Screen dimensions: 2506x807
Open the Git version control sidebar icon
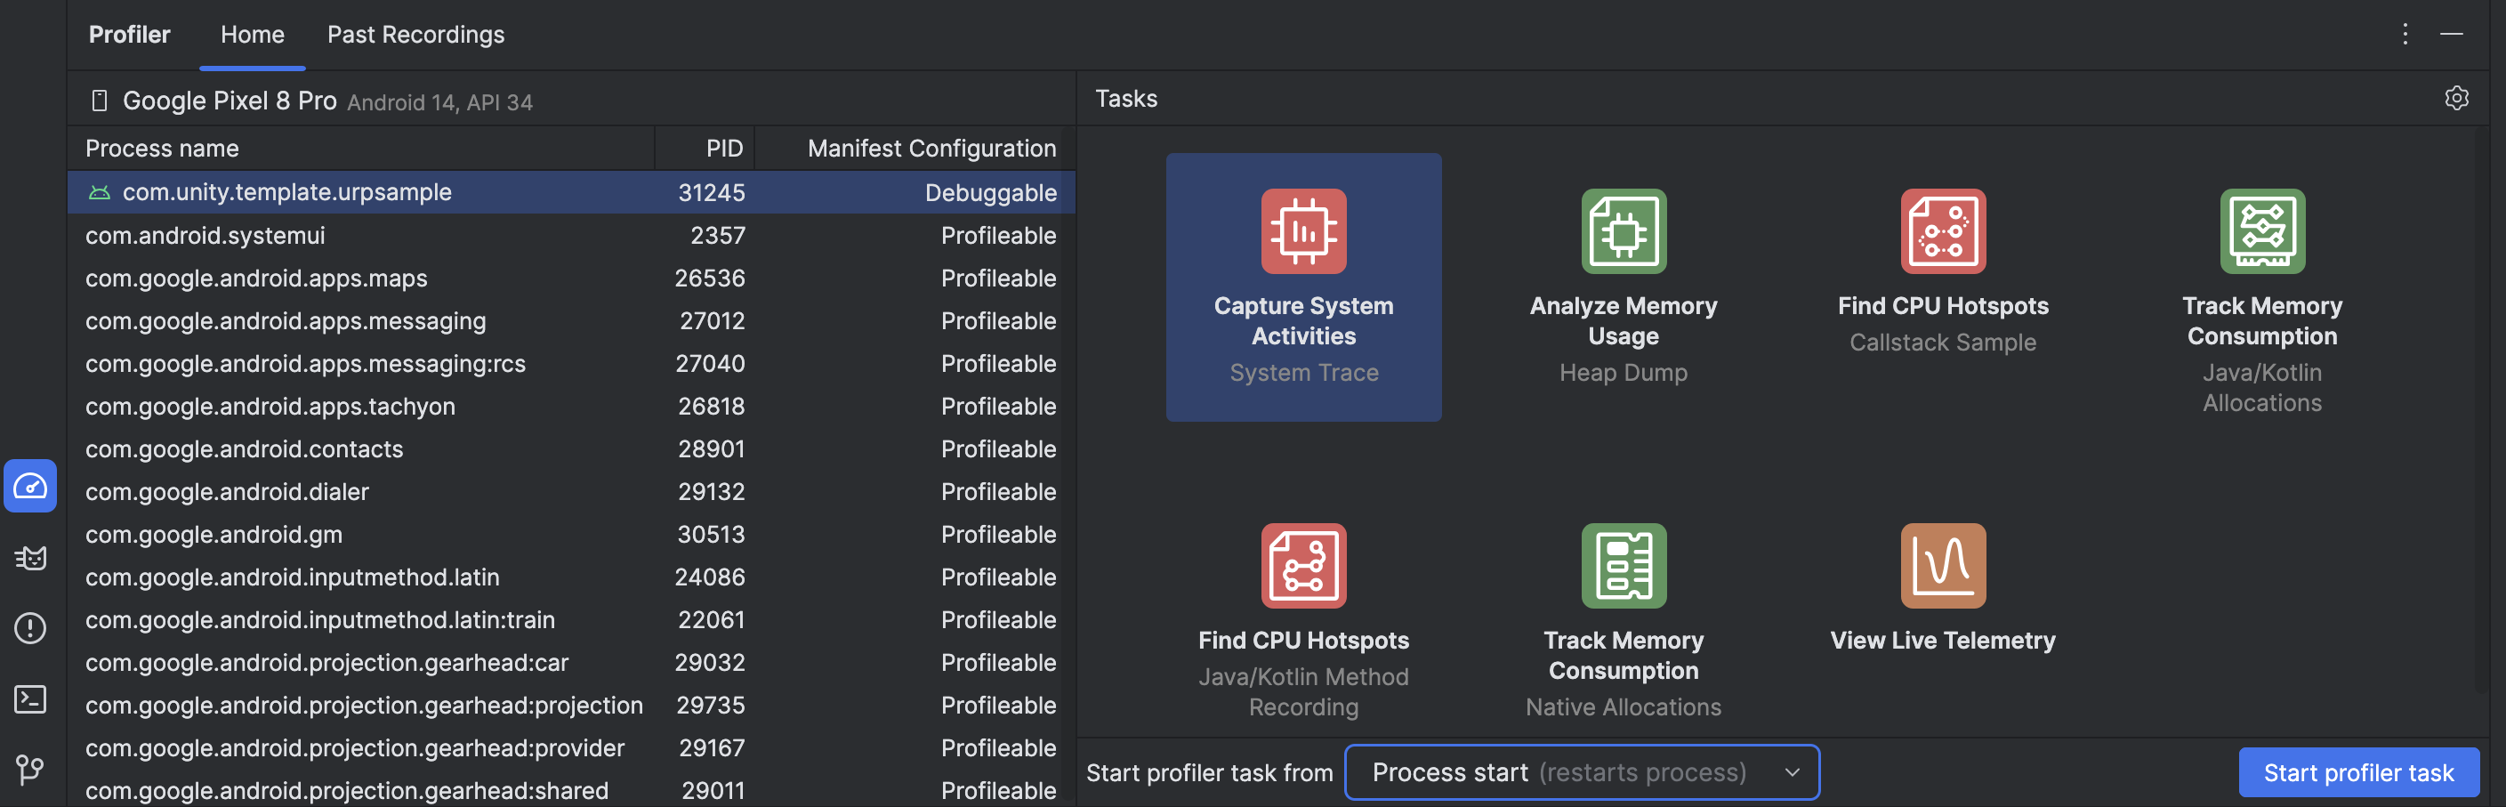pyautogui.click(x=30, y=770)
